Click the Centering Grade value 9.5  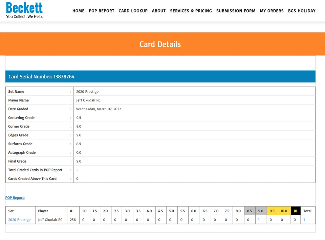79,118
